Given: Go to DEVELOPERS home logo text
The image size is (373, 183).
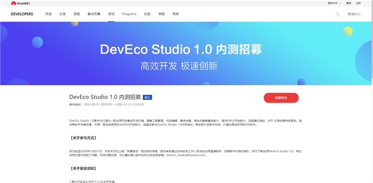Looking at the screenshot, I should (22, 14).
